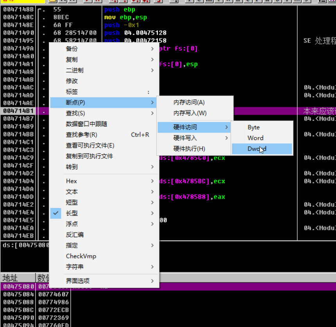Select the 标签 menu entry
This screenshot has height=327, width=336.
pyautogui.click(x=105, y=92)
